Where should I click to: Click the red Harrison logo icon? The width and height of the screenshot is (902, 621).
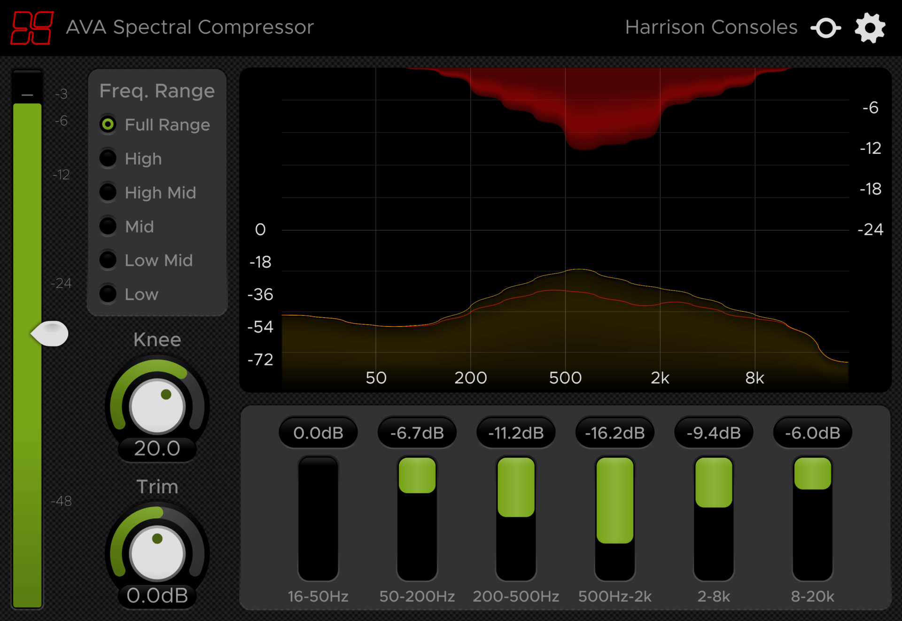(x=32, y=28)
